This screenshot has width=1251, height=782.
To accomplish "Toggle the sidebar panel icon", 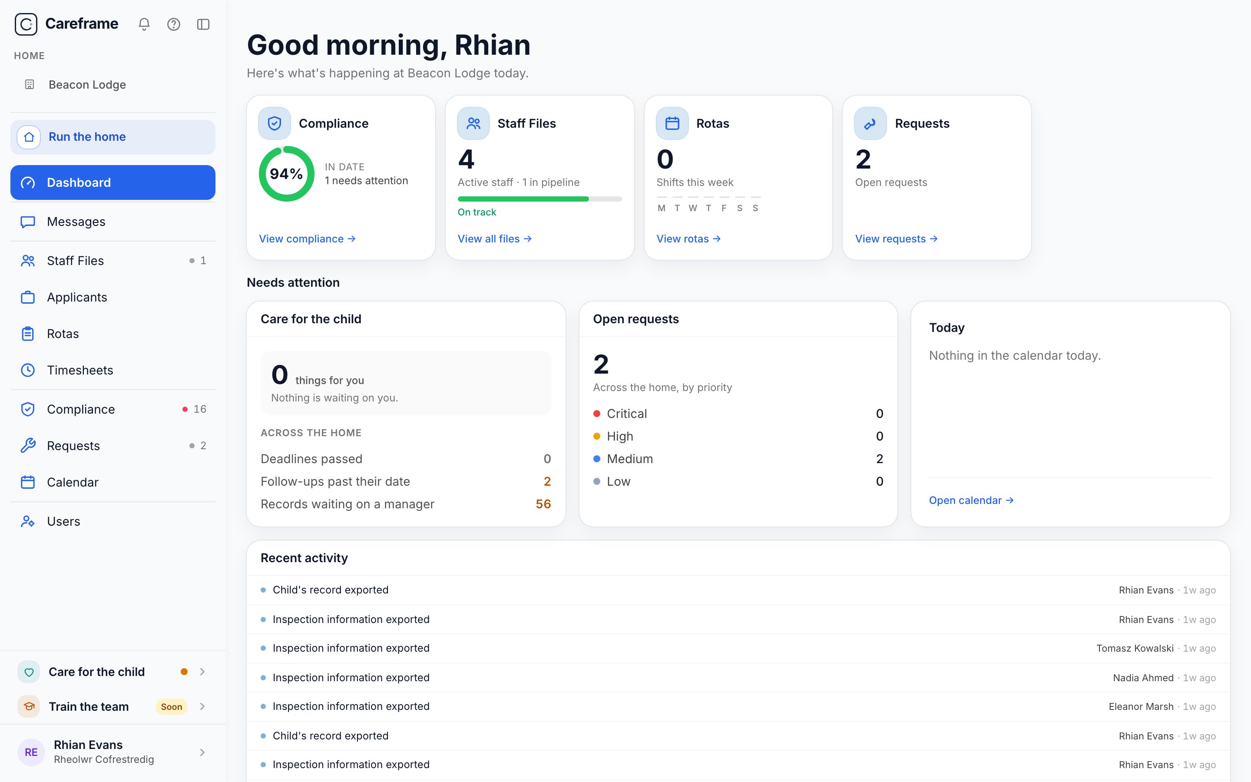I will [203, 24].
